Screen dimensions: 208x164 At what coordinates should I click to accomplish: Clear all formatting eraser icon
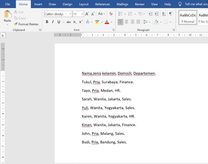[111, 14]
